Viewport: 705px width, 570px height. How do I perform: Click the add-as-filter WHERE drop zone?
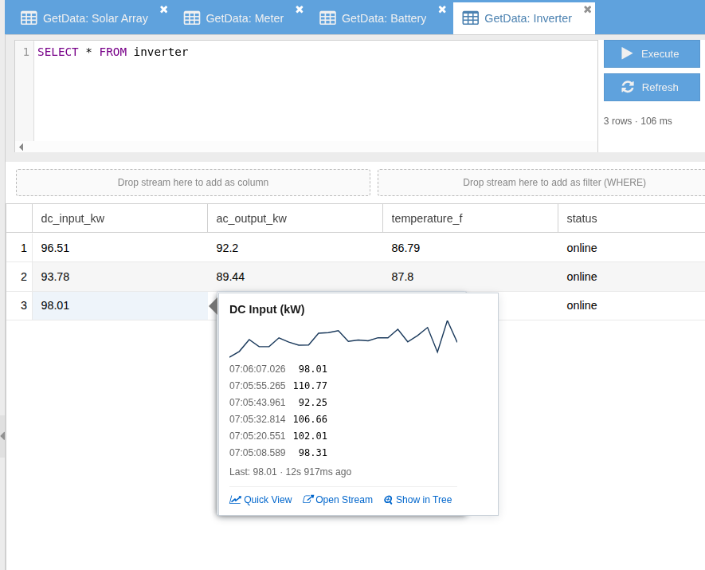[x=542, y=183]
